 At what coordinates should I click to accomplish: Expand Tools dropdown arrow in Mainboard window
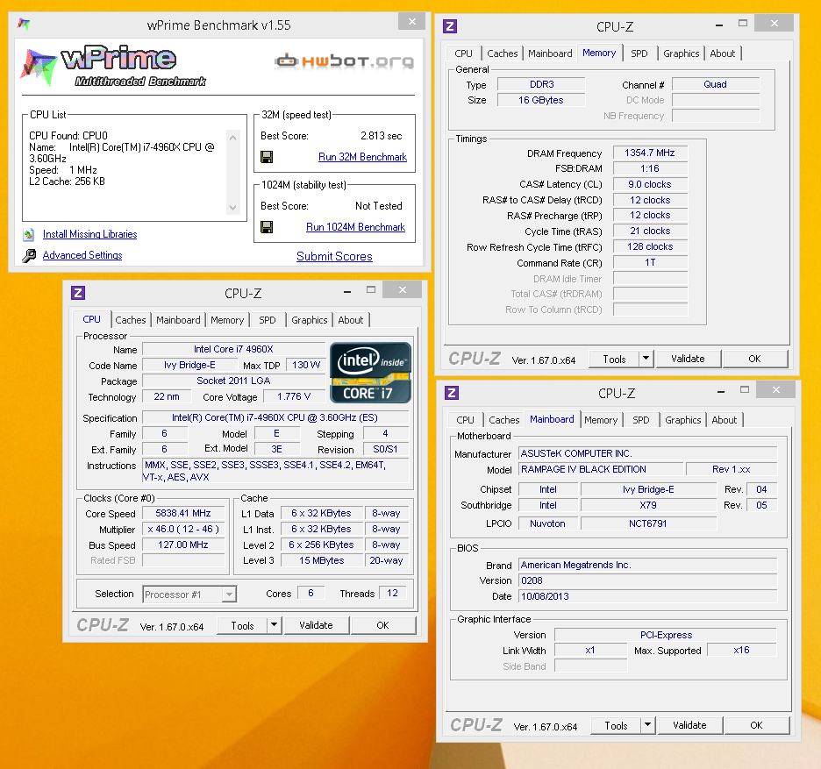tap(647, 725)
